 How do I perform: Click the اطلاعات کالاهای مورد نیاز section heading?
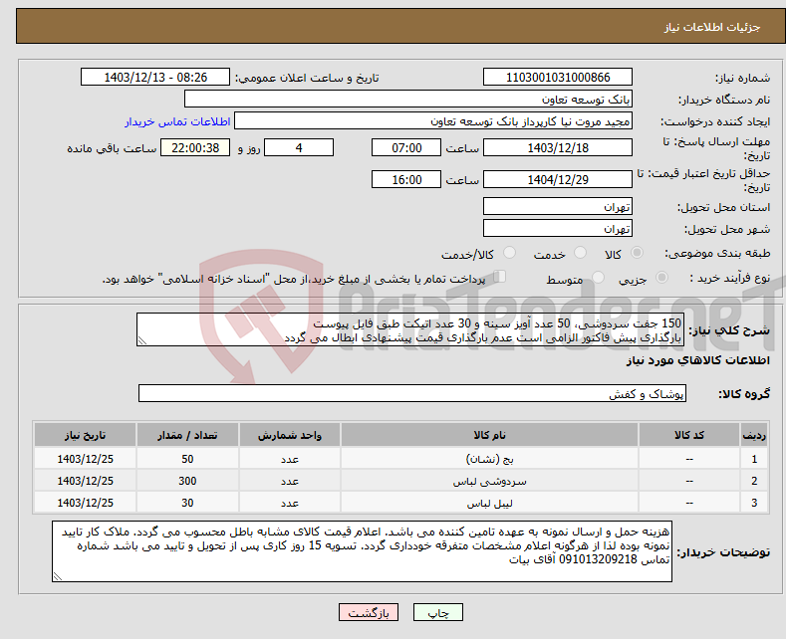coord(697,360)
